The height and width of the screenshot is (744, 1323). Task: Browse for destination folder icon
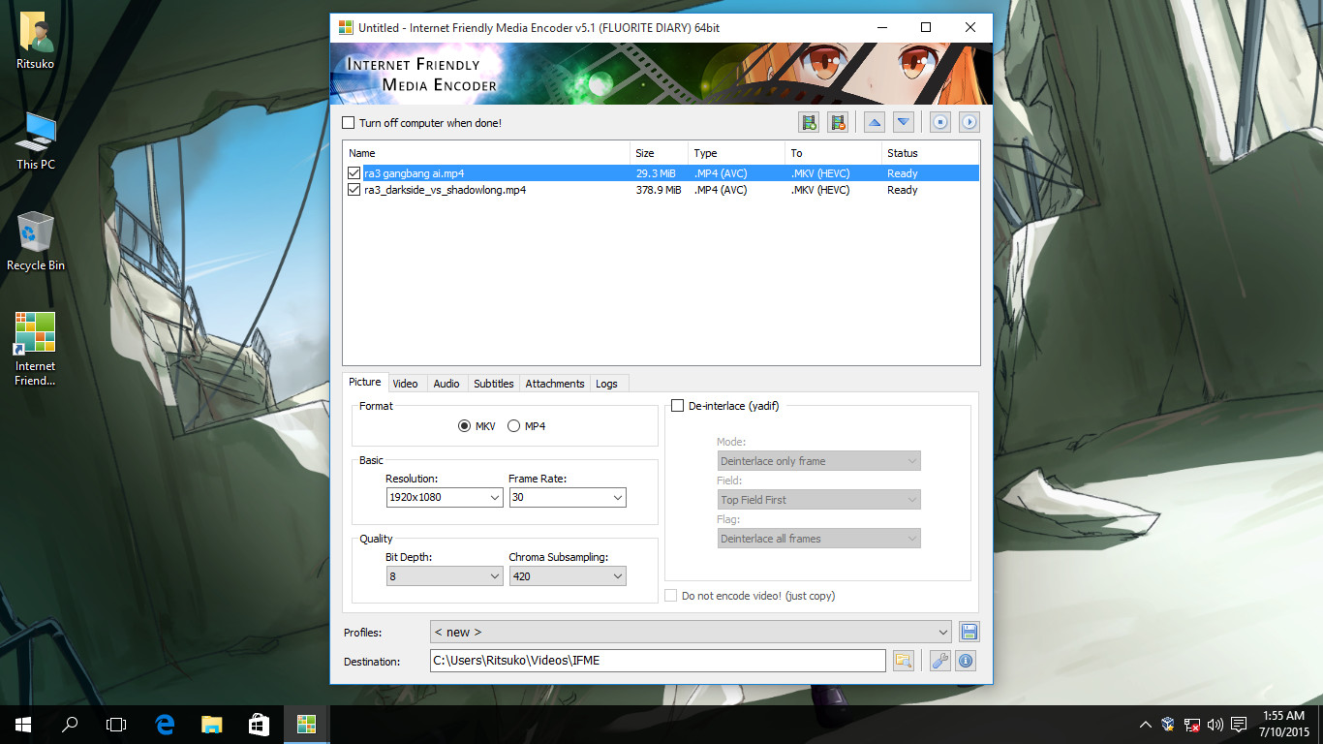click(904, 661)
